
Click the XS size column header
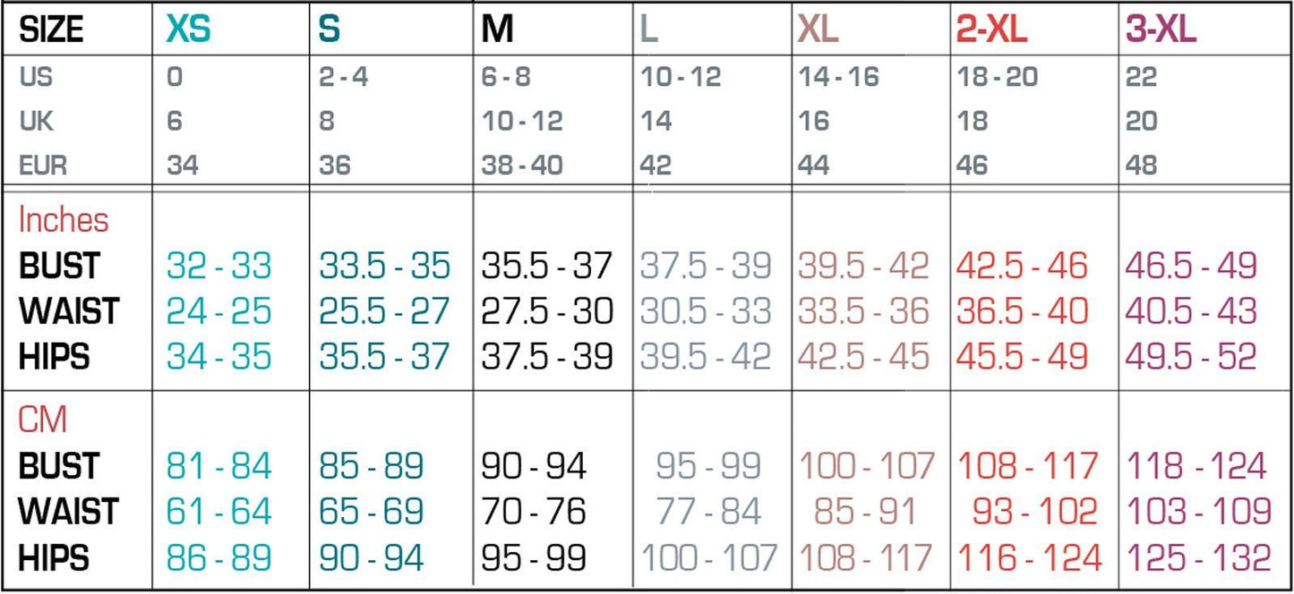[x=188, y=30]
